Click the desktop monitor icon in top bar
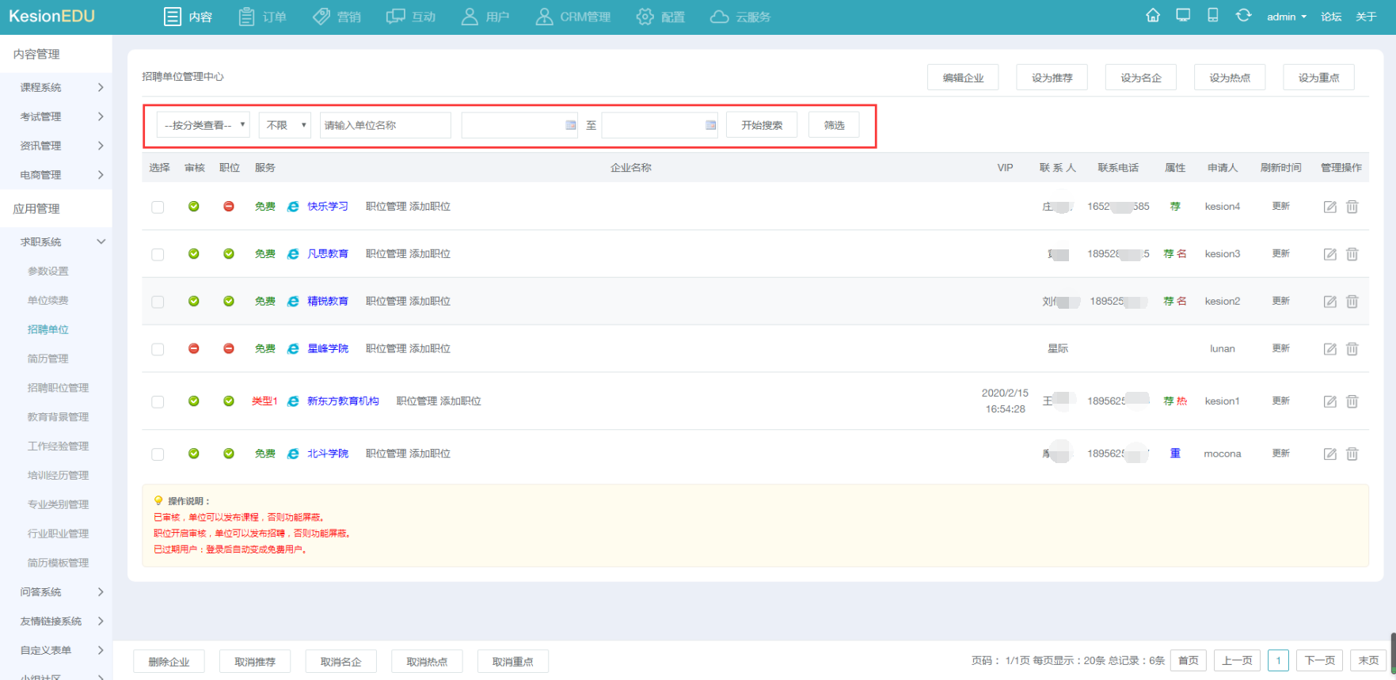Image resolution: width=1396 pixels, height=680 pixels. (x=1183, y=15)
